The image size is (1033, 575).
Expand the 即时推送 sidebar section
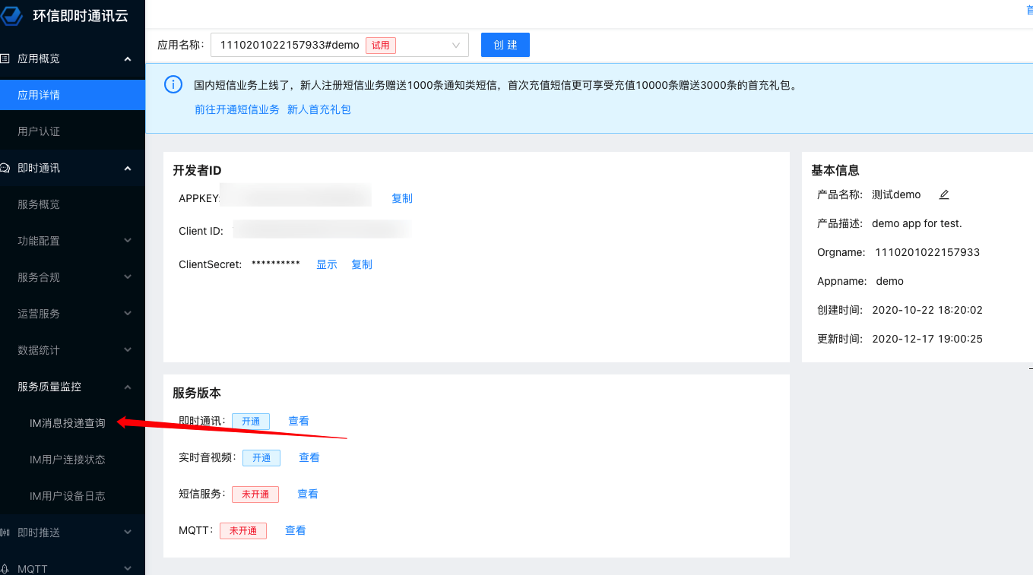(x=128, y=532)
